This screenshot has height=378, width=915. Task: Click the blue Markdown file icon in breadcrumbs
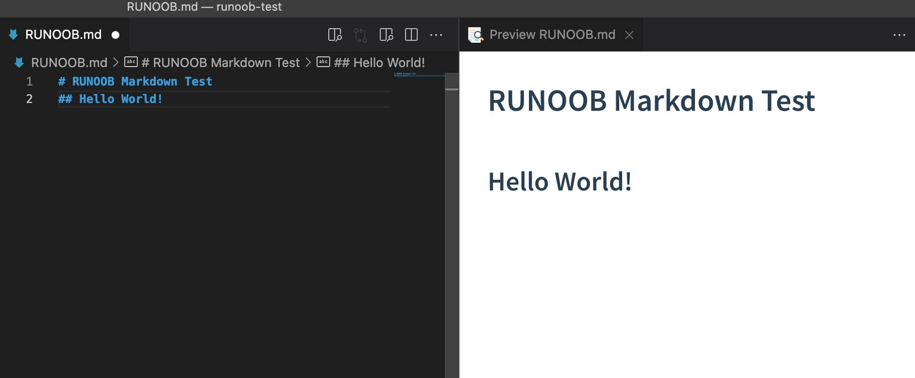coord(19,63)
